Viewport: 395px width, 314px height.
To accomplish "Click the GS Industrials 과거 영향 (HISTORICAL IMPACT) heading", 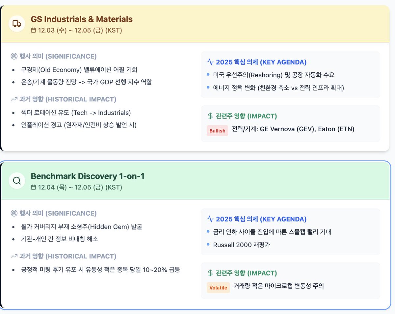I will (68, 99).
